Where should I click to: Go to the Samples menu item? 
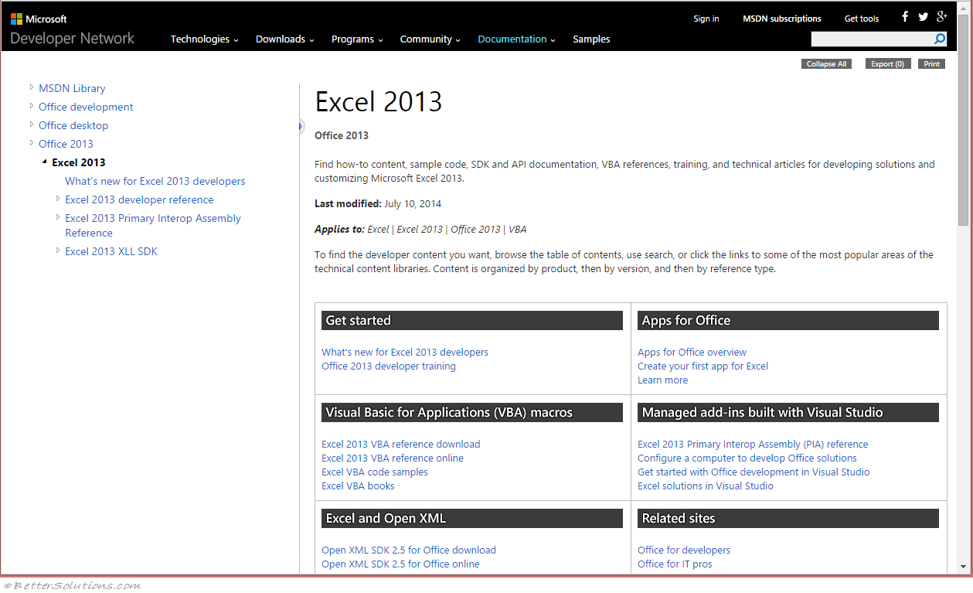click(x=591, y=39)
